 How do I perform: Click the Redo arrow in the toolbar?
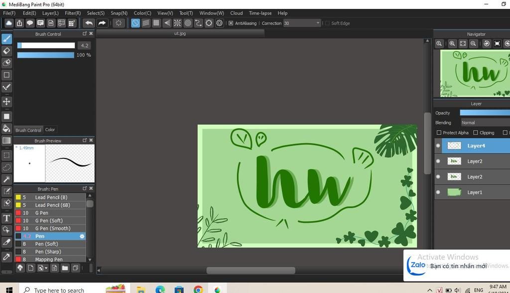tap(102, 23)
